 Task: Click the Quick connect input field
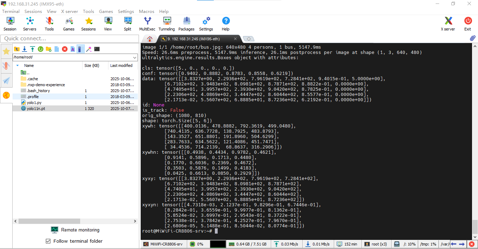tap(70, 39)
